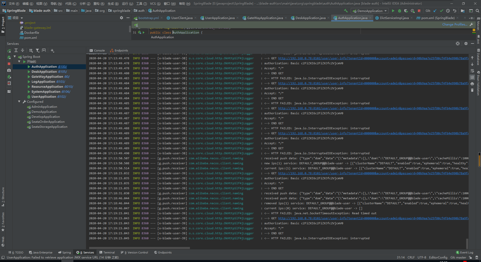
Task: Click the Git Commit green checkmark
Action: click(x=441, y=11)
